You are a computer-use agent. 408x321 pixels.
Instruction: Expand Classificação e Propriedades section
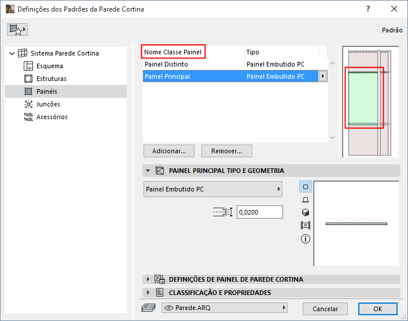(148, 293)
